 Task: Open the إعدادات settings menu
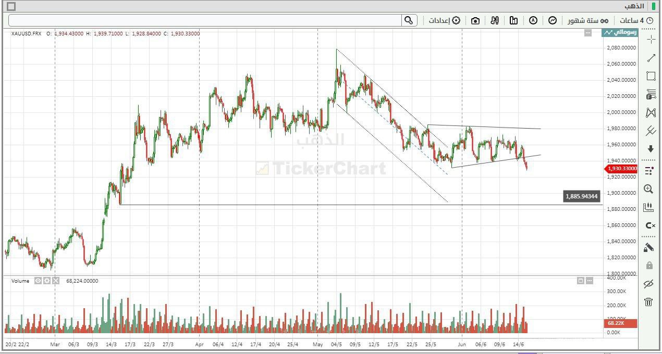[x=444, y=20]
